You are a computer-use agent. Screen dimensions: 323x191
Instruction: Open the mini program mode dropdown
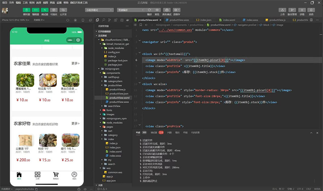click(x=99, y=10)
